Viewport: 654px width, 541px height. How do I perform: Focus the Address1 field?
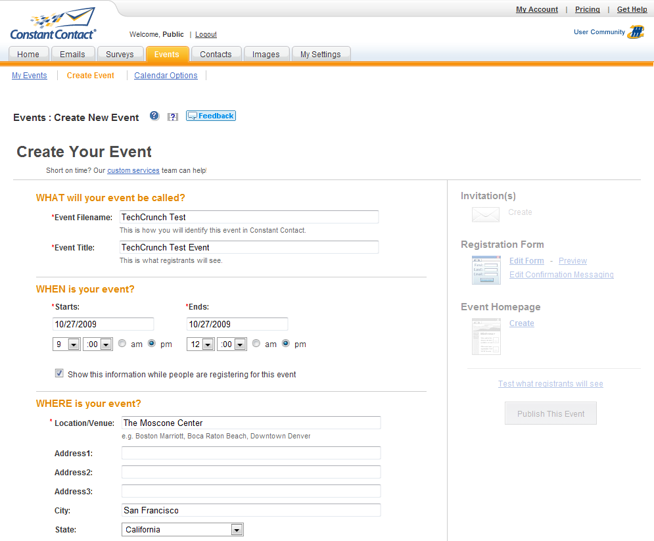coord(251,453)
